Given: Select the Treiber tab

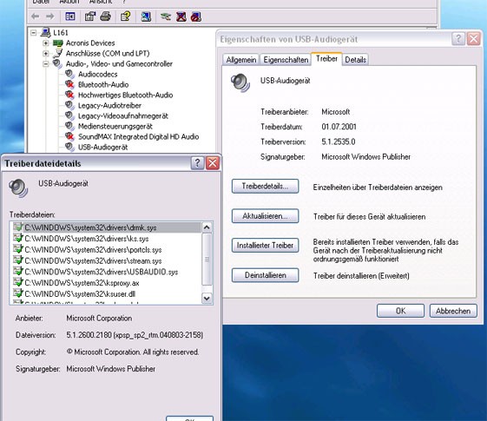Looking at the screenshot, I should [x=326, y=59].
